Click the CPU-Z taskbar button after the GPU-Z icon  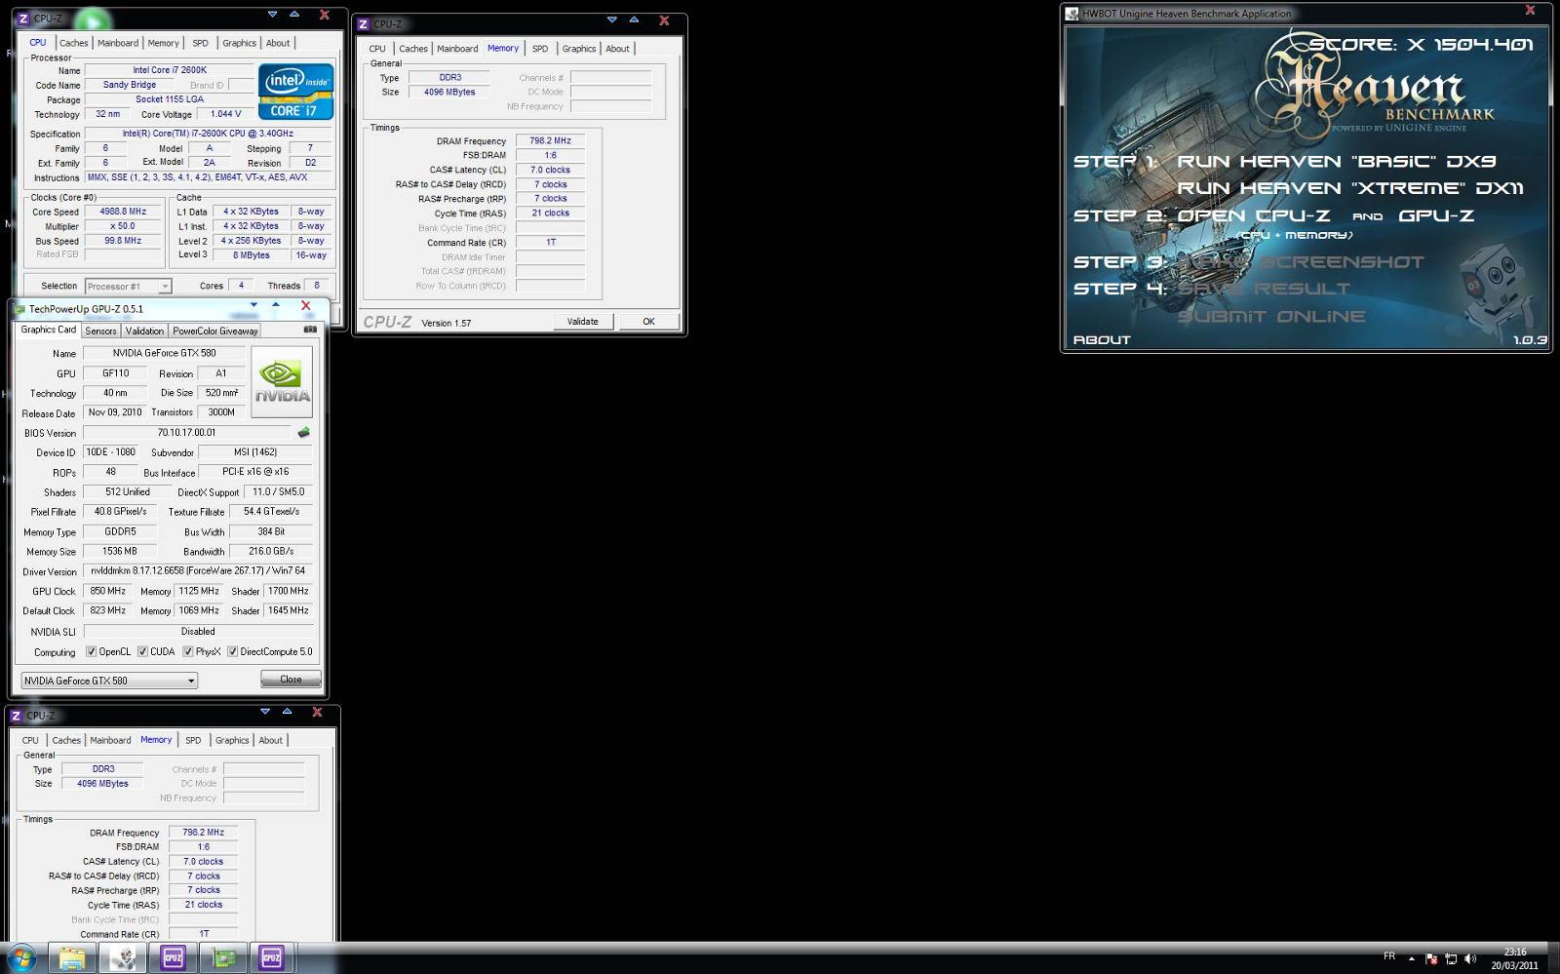tap(271, 958)
